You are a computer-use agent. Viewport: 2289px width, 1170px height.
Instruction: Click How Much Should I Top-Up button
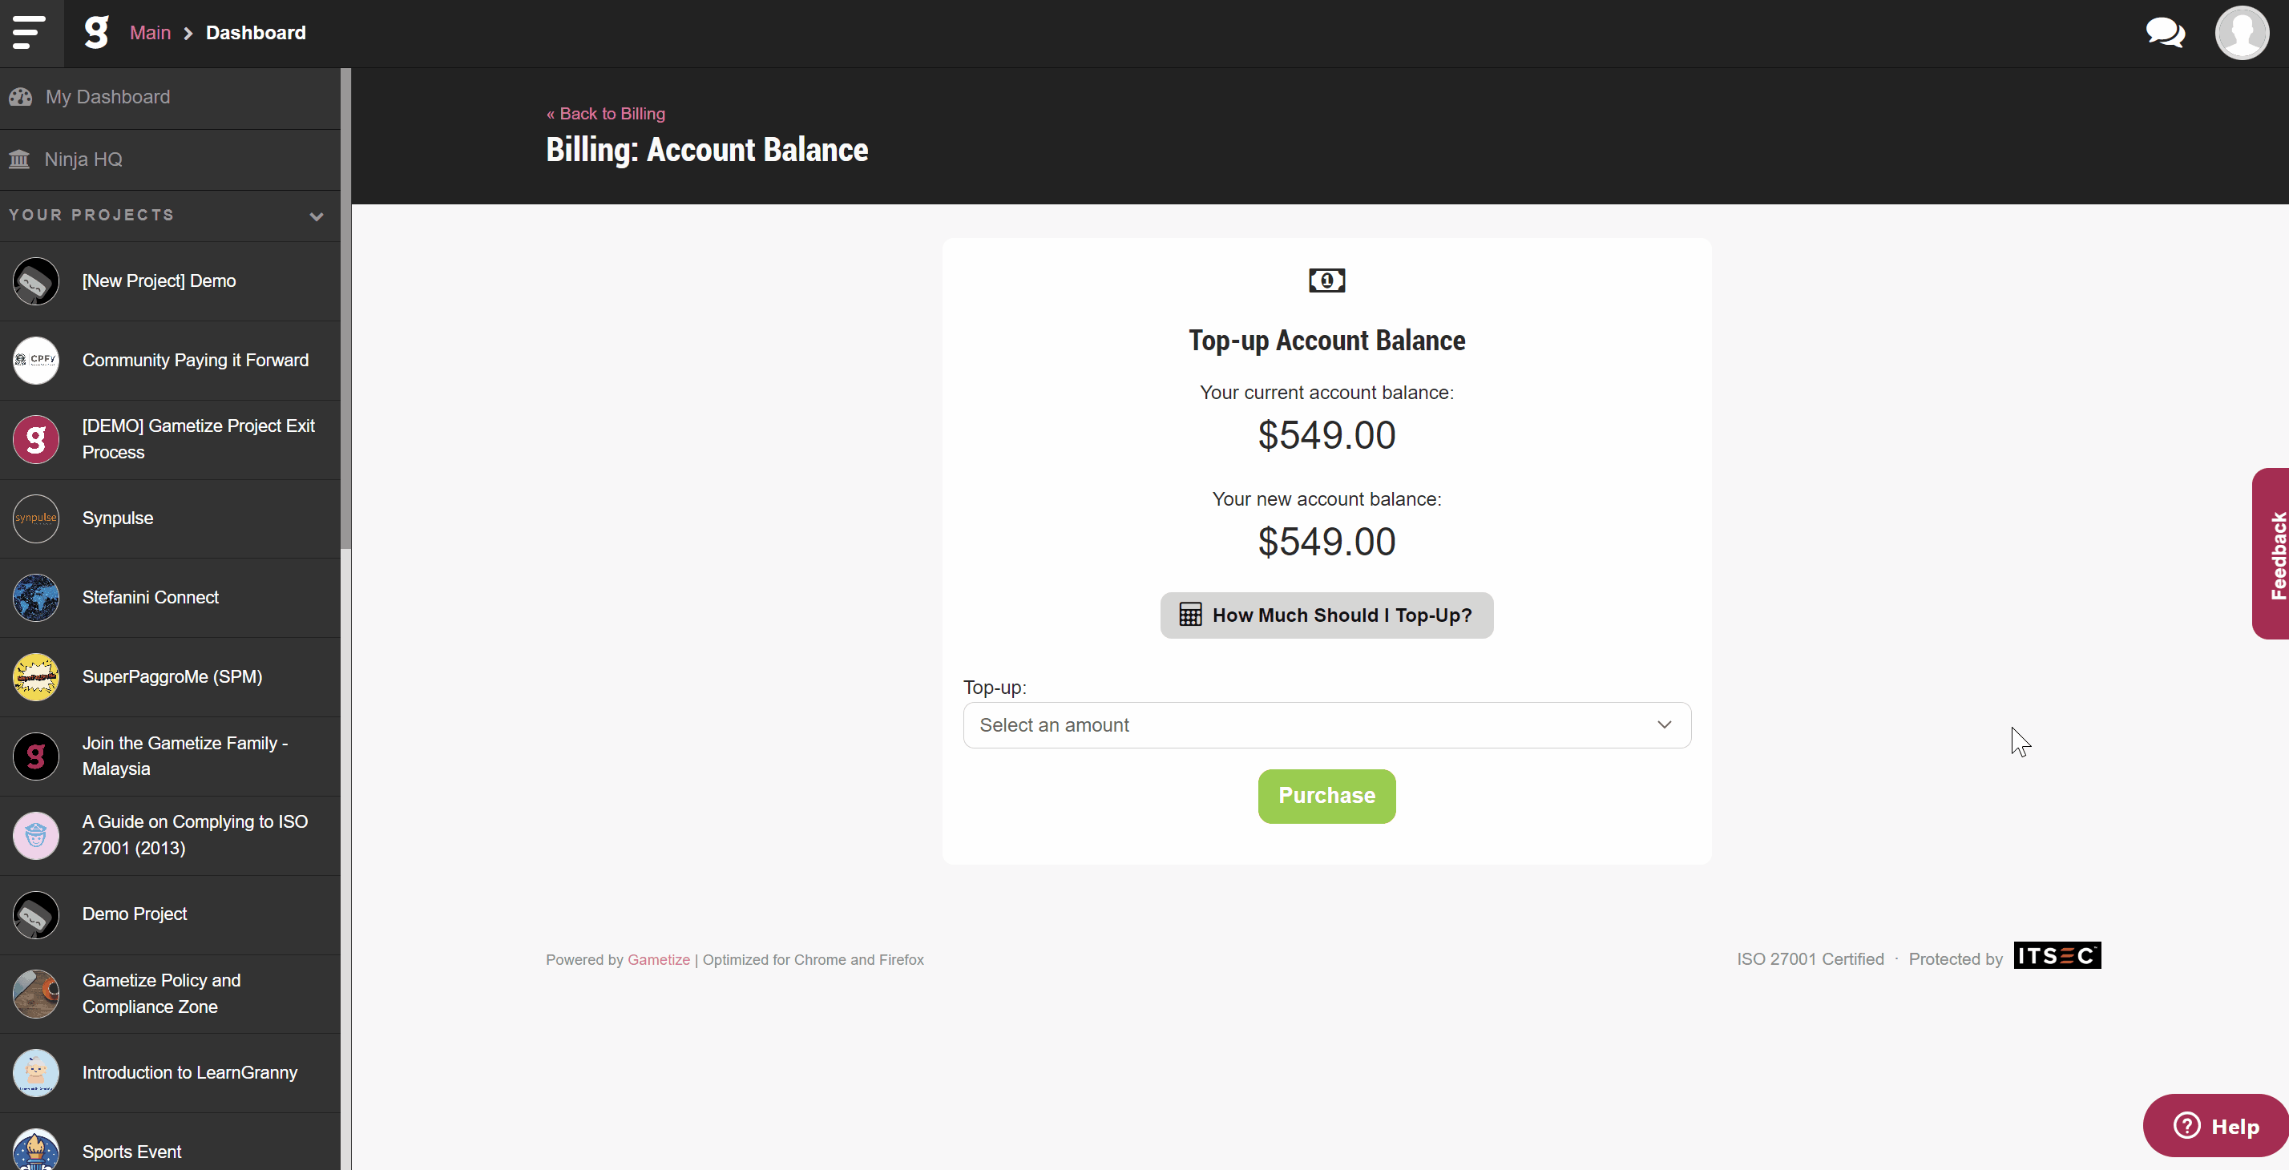tap(1326, 615)
